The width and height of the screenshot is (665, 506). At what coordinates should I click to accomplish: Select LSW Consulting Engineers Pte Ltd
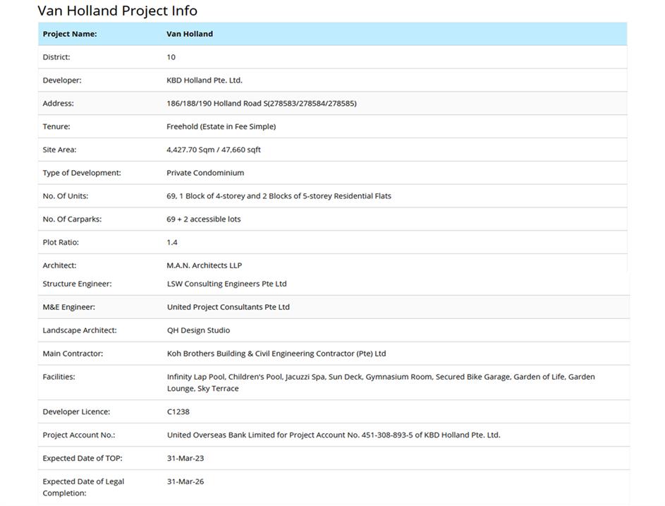click(x=226, y=284)
